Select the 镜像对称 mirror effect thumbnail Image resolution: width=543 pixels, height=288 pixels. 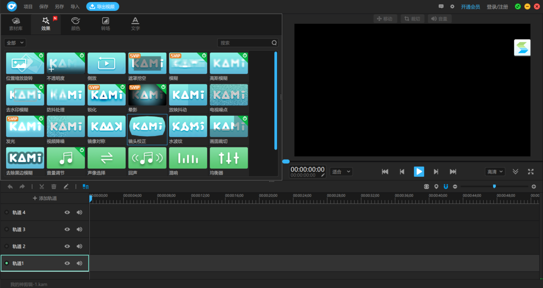coord(106,127)
